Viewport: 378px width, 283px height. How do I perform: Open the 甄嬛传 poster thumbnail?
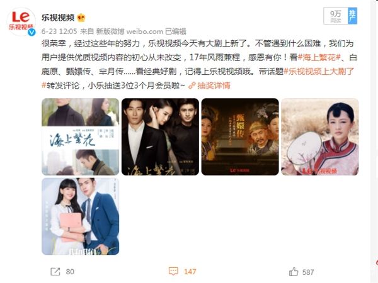point(240,136)
